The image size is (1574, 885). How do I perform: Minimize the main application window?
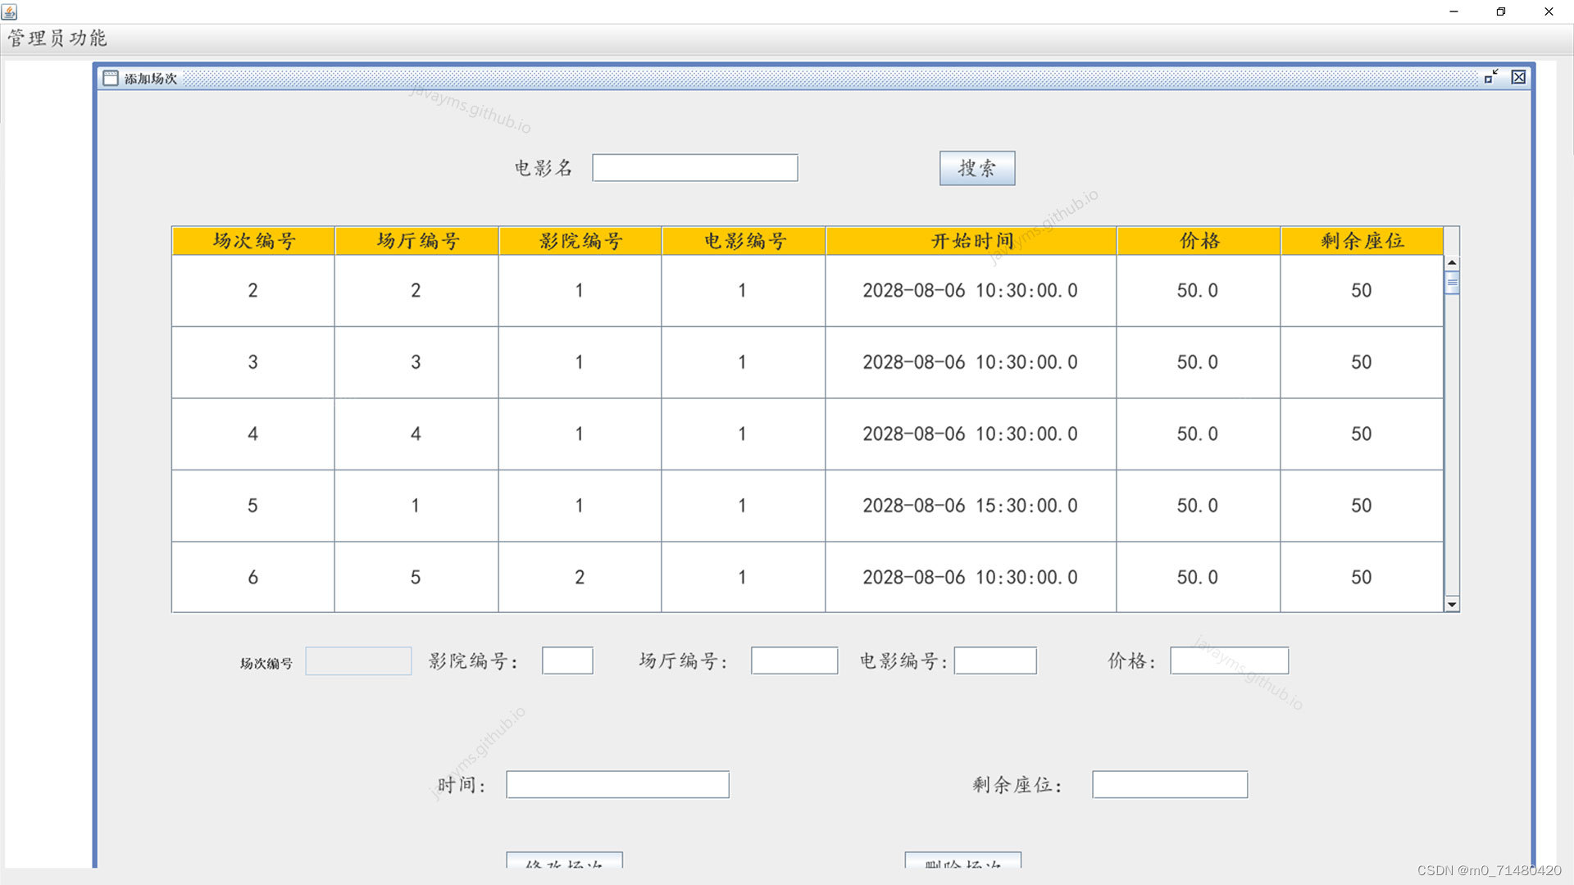1454,11
